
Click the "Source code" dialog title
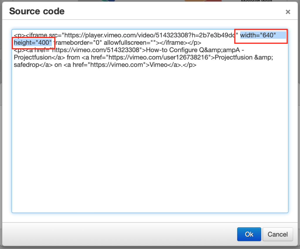[x=37, y=11]
